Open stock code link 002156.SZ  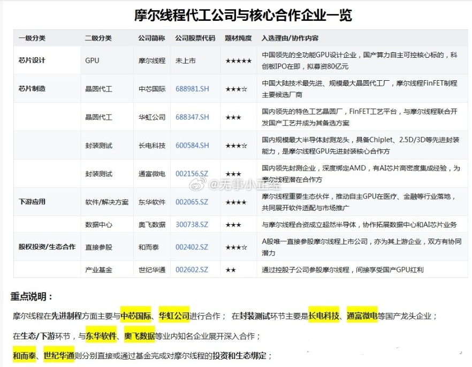192,174
